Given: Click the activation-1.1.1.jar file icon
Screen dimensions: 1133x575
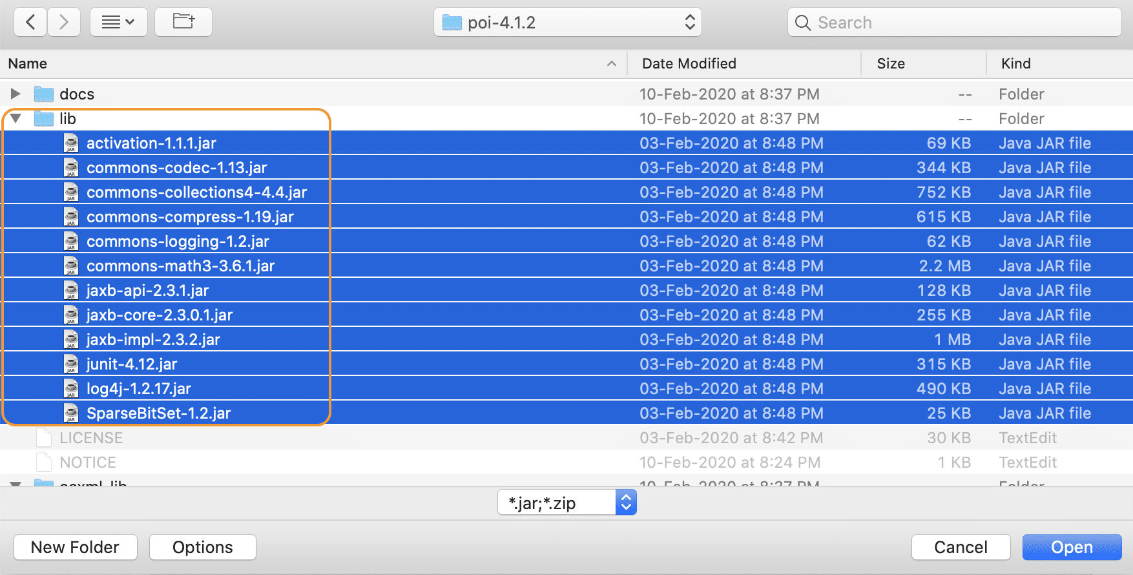Looking at the screenshot, I should [x=71, y=143].
